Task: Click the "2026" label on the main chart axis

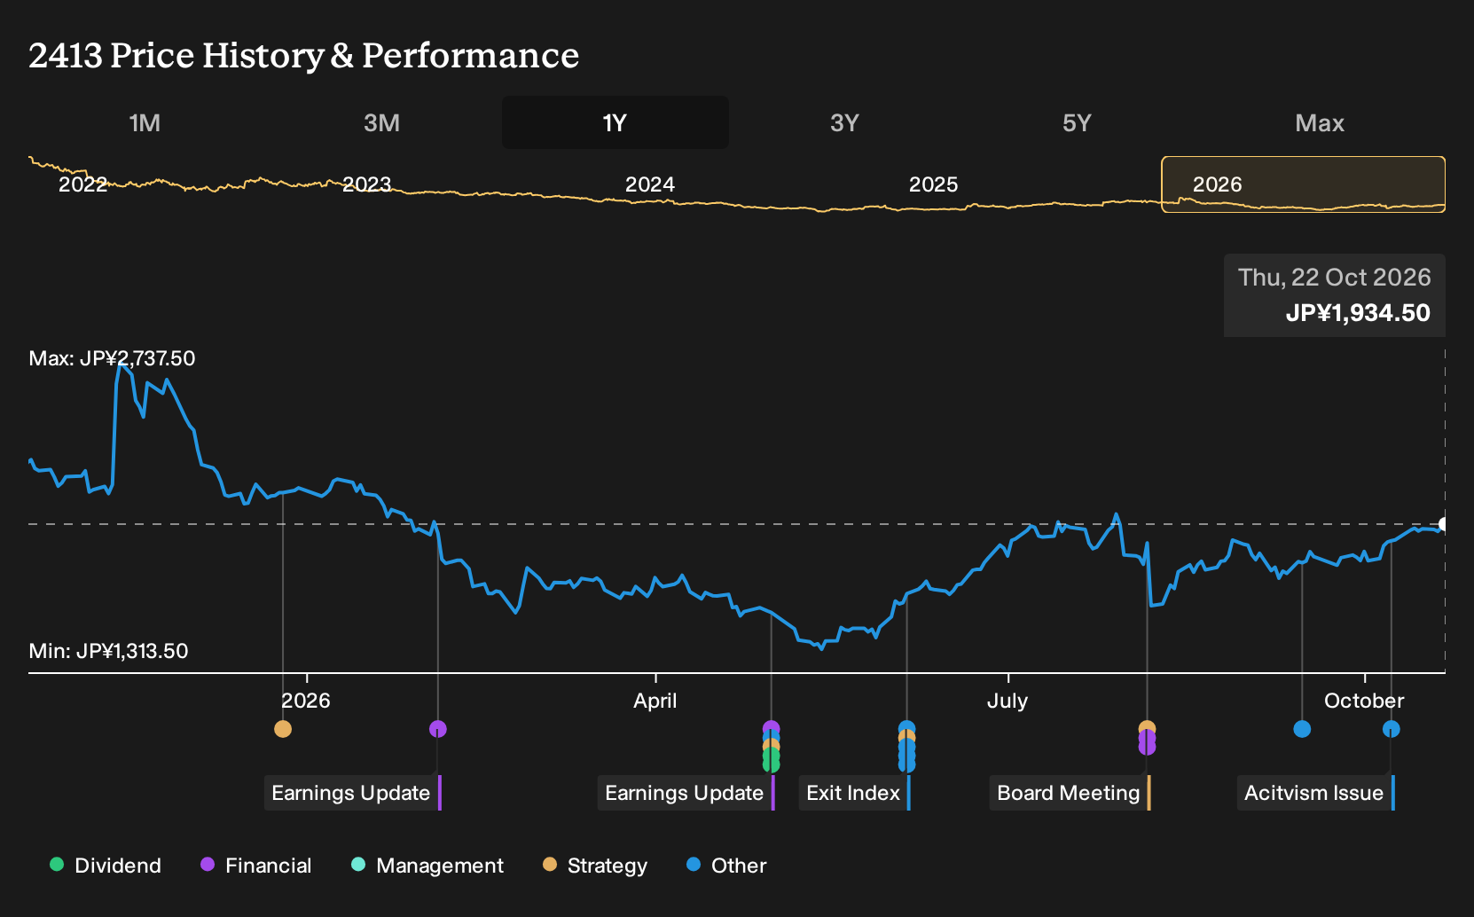Action: tap(306, 701)
